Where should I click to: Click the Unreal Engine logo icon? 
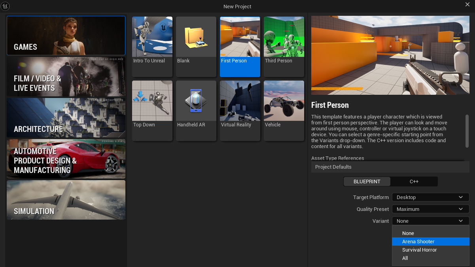[x=6, y=6]
